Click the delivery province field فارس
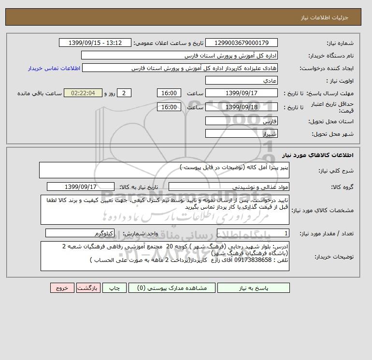Viewport: 372px width, 360px height. pos(241,121)
